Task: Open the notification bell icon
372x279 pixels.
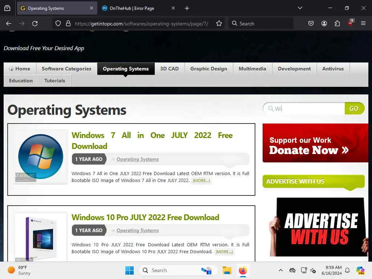Action: coord(347,270)
